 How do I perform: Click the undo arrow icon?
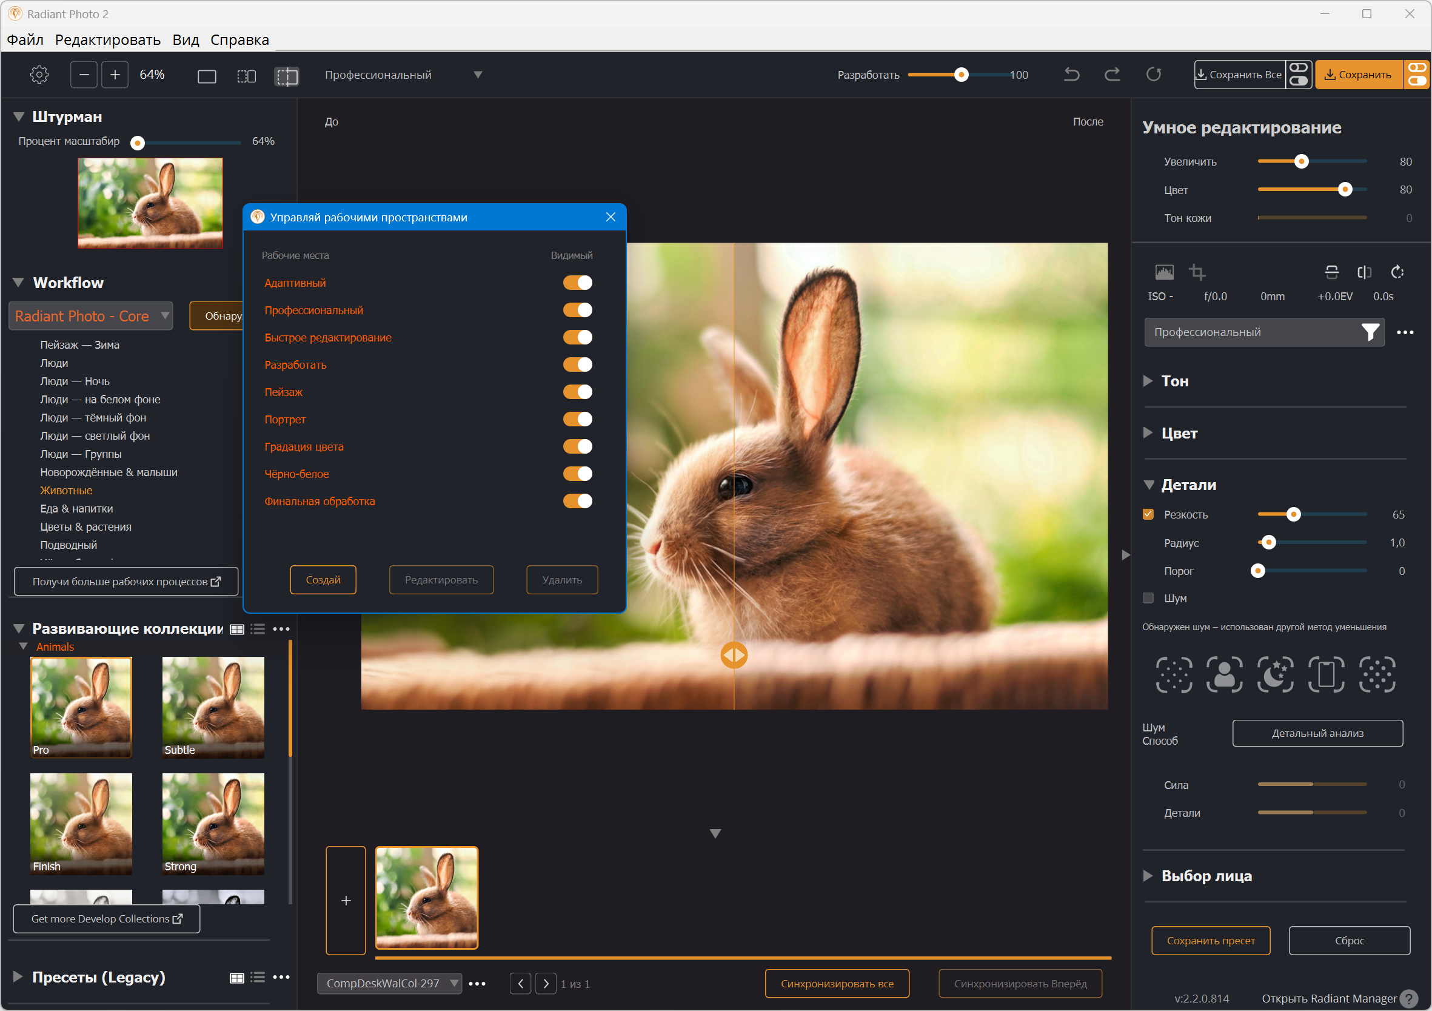tap(1071, 75)
